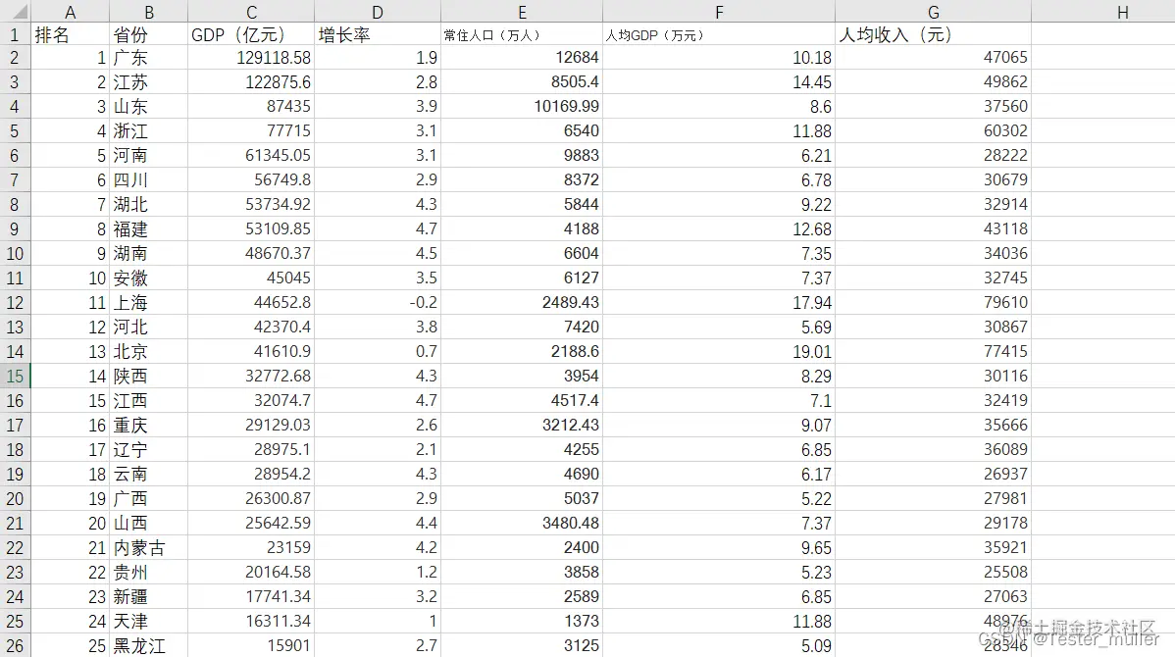1175x657 pixels.
Task: Select column F header
Action: 719,12
